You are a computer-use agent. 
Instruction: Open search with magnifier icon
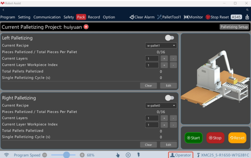click(247, 10)
